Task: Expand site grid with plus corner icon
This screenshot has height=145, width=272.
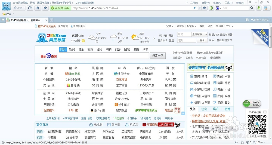Action: pos(183,113)
